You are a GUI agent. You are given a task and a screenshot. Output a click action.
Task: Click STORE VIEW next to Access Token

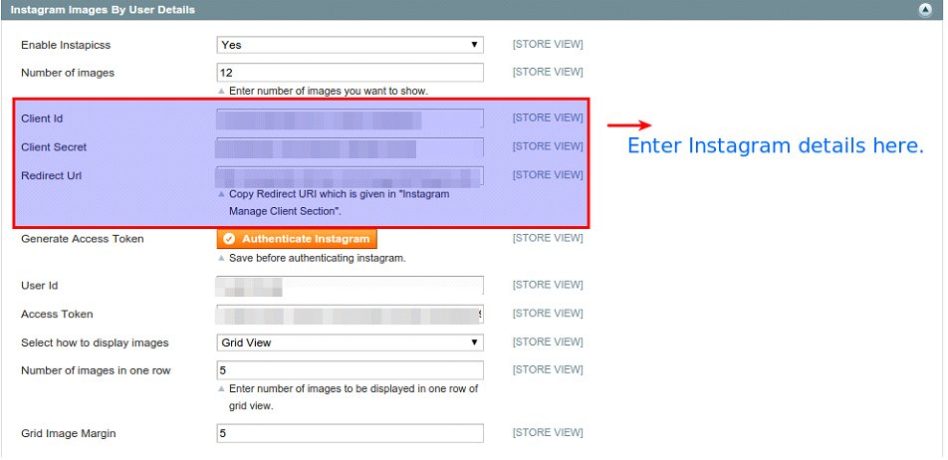(548, 313)
